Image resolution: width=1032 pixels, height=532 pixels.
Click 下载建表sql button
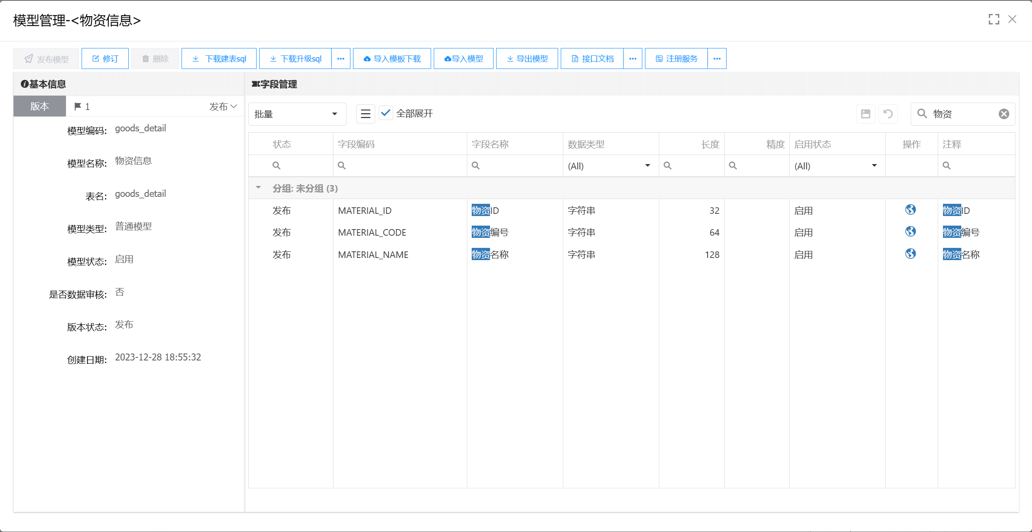(219, 58)
